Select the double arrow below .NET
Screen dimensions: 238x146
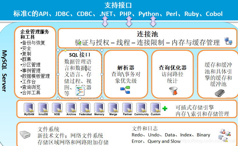[105, 21]
